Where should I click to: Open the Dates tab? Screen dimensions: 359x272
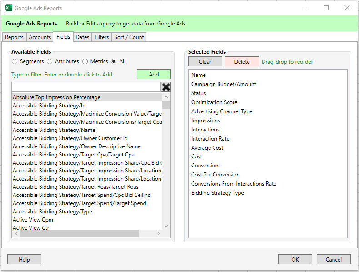(82, 37)
